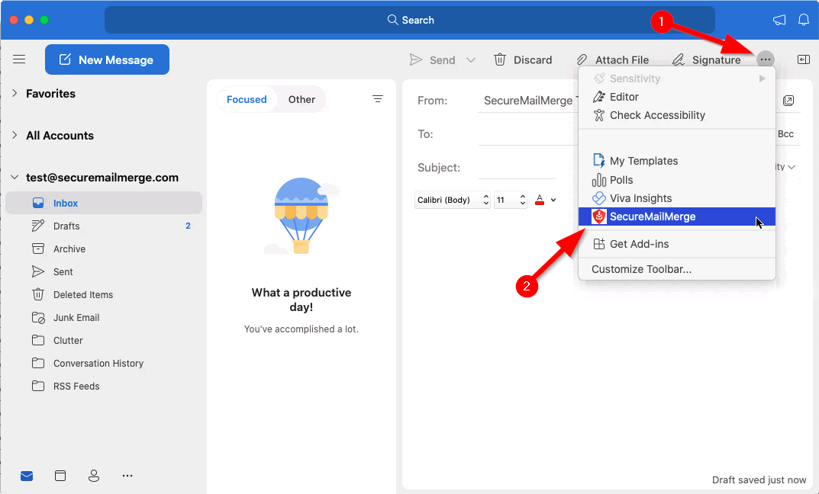The height and width of the screenshot is (494, 819).
Task: Open the font color picker swatch
Action: (x=540, y=200)
